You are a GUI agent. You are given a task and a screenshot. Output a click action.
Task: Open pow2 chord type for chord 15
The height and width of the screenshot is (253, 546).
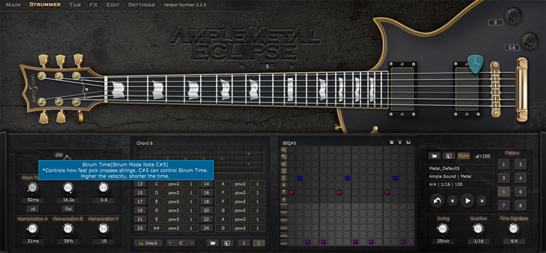coord(174,193)
